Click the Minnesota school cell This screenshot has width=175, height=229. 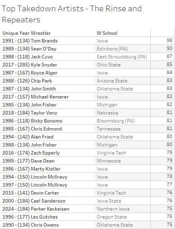[109, 161]
